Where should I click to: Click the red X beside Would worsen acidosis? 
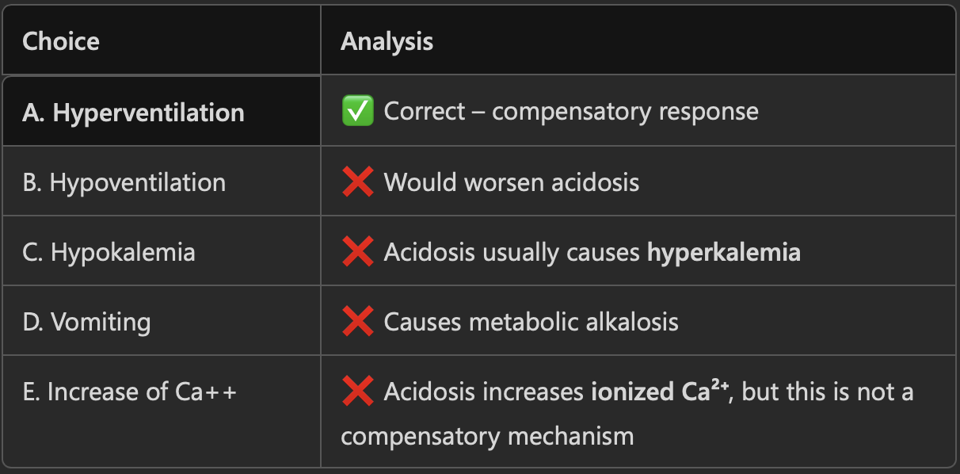tap(357, 182)
